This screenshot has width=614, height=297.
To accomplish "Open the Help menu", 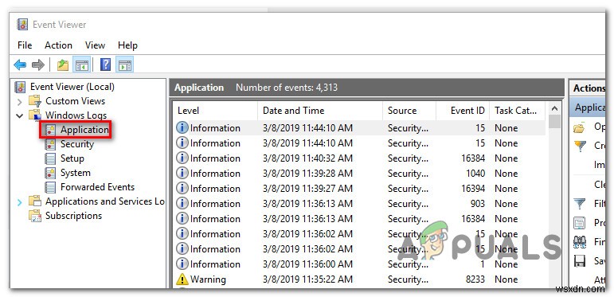I will tap(127, 45).
